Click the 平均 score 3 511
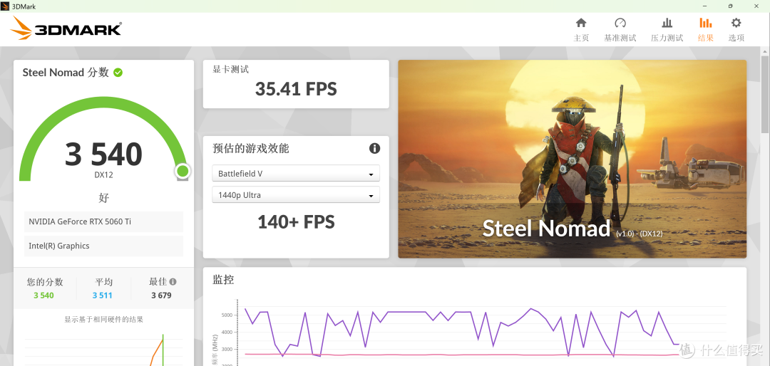The image size is (770, 366). point(102,296)
